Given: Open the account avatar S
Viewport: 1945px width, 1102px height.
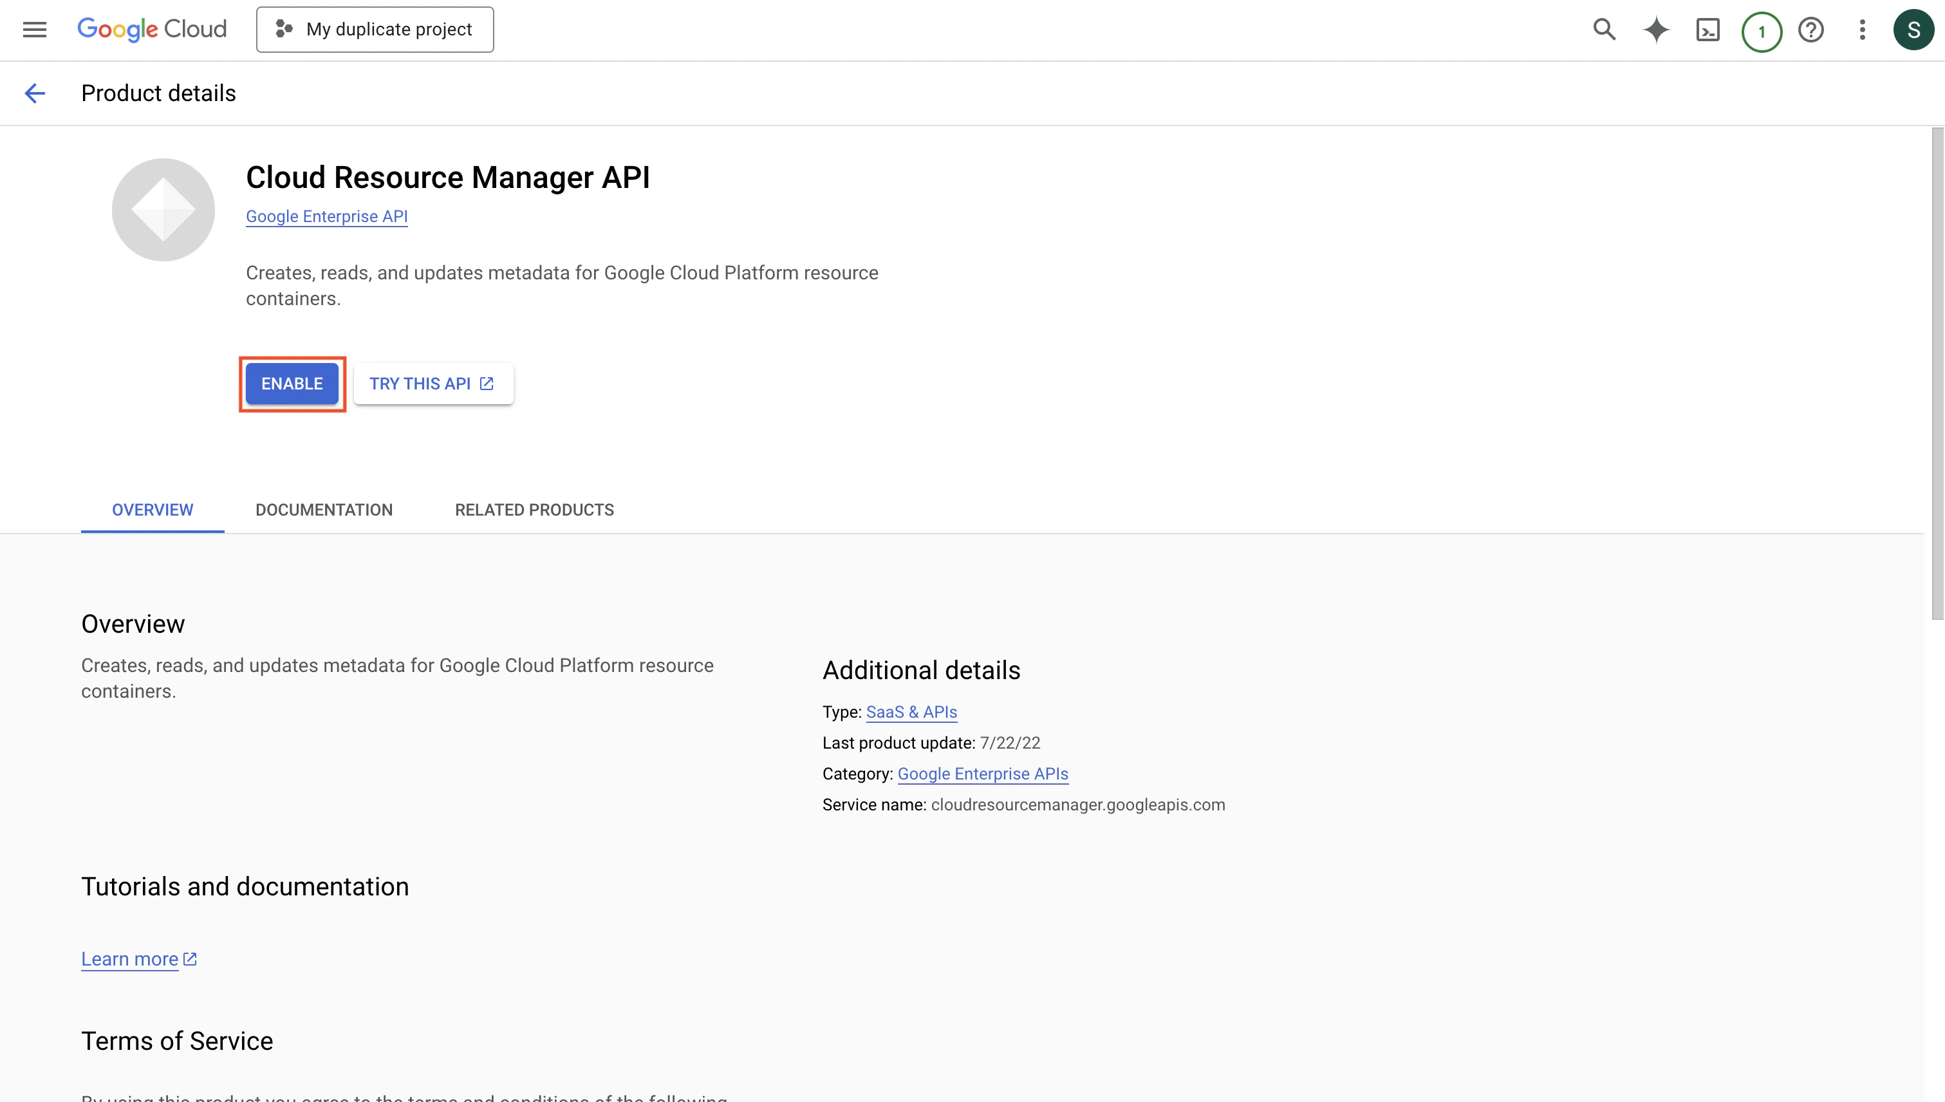Looking at the screenshot, I should 1914,30.
